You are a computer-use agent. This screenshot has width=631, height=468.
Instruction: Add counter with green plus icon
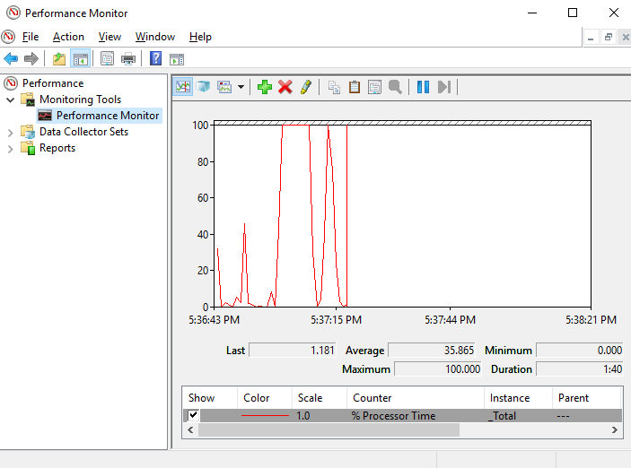pos(265,87)
